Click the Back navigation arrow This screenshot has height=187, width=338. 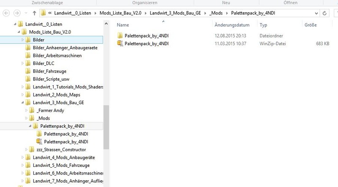coord(6,13)
